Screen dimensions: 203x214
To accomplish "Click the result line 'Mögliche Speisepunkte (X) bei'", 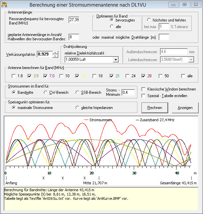I will [50, 194].
